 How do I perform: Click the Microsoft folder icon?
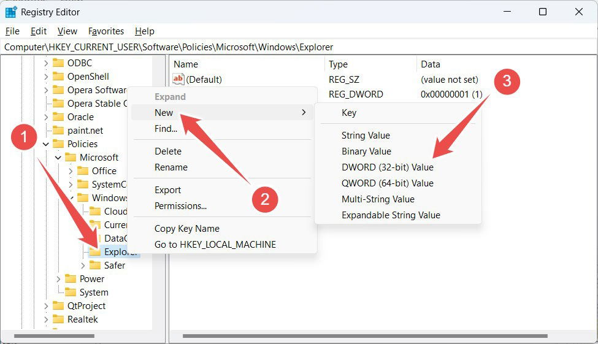(71, 157)
